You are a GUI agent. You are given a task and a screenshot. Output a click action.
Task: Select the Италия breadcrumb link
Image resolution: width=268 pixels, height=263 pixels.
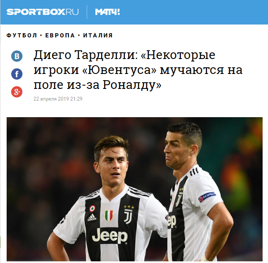coord(98,35)
